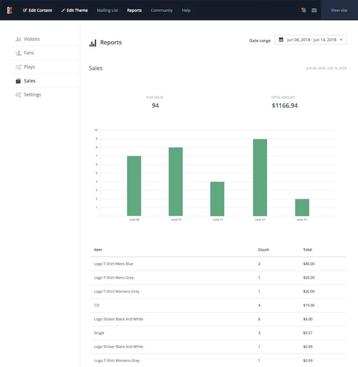
Task: Open the Help menu
Action: click(x=186, y=10)
